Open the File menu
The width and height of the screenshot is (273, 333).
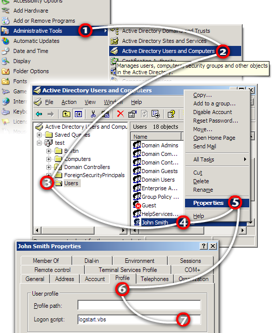click(x=49, y=102)
